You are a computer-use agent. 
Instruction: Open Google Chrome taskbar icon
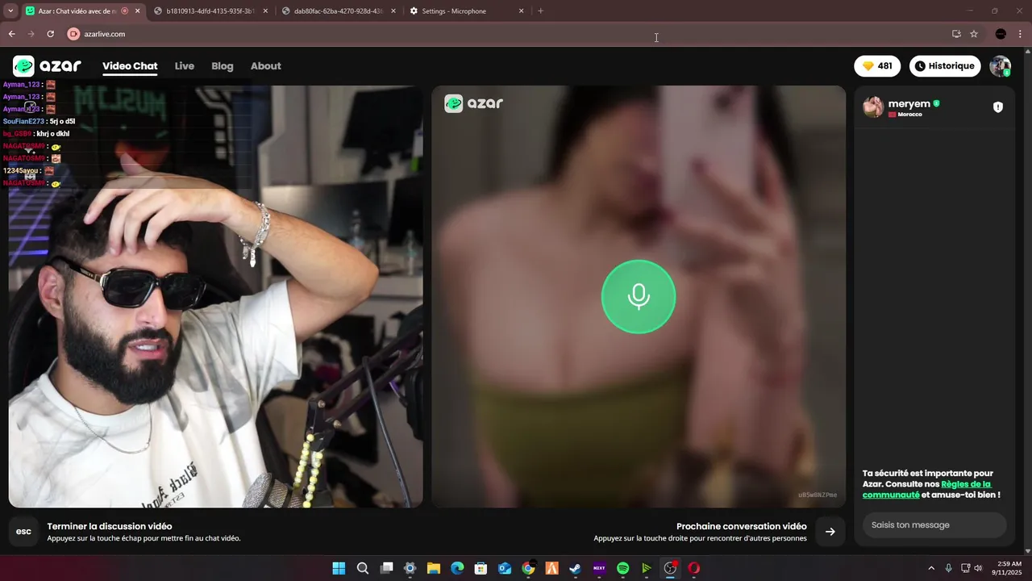click(528, 568)
